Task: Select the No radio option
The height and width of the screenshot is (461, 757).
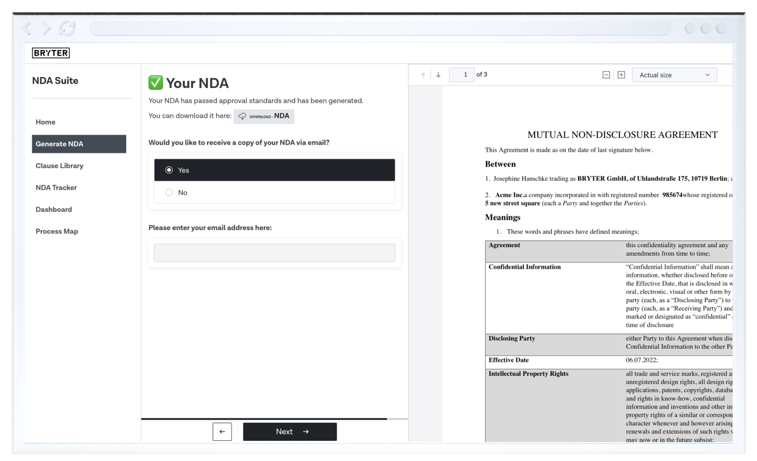Action: (274, 193)
